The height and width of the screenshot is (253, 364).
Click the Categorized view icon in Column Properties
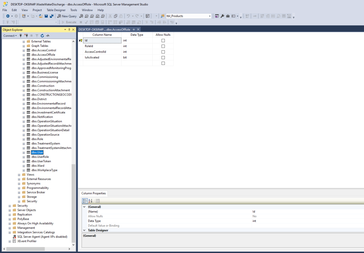point(85,201)
